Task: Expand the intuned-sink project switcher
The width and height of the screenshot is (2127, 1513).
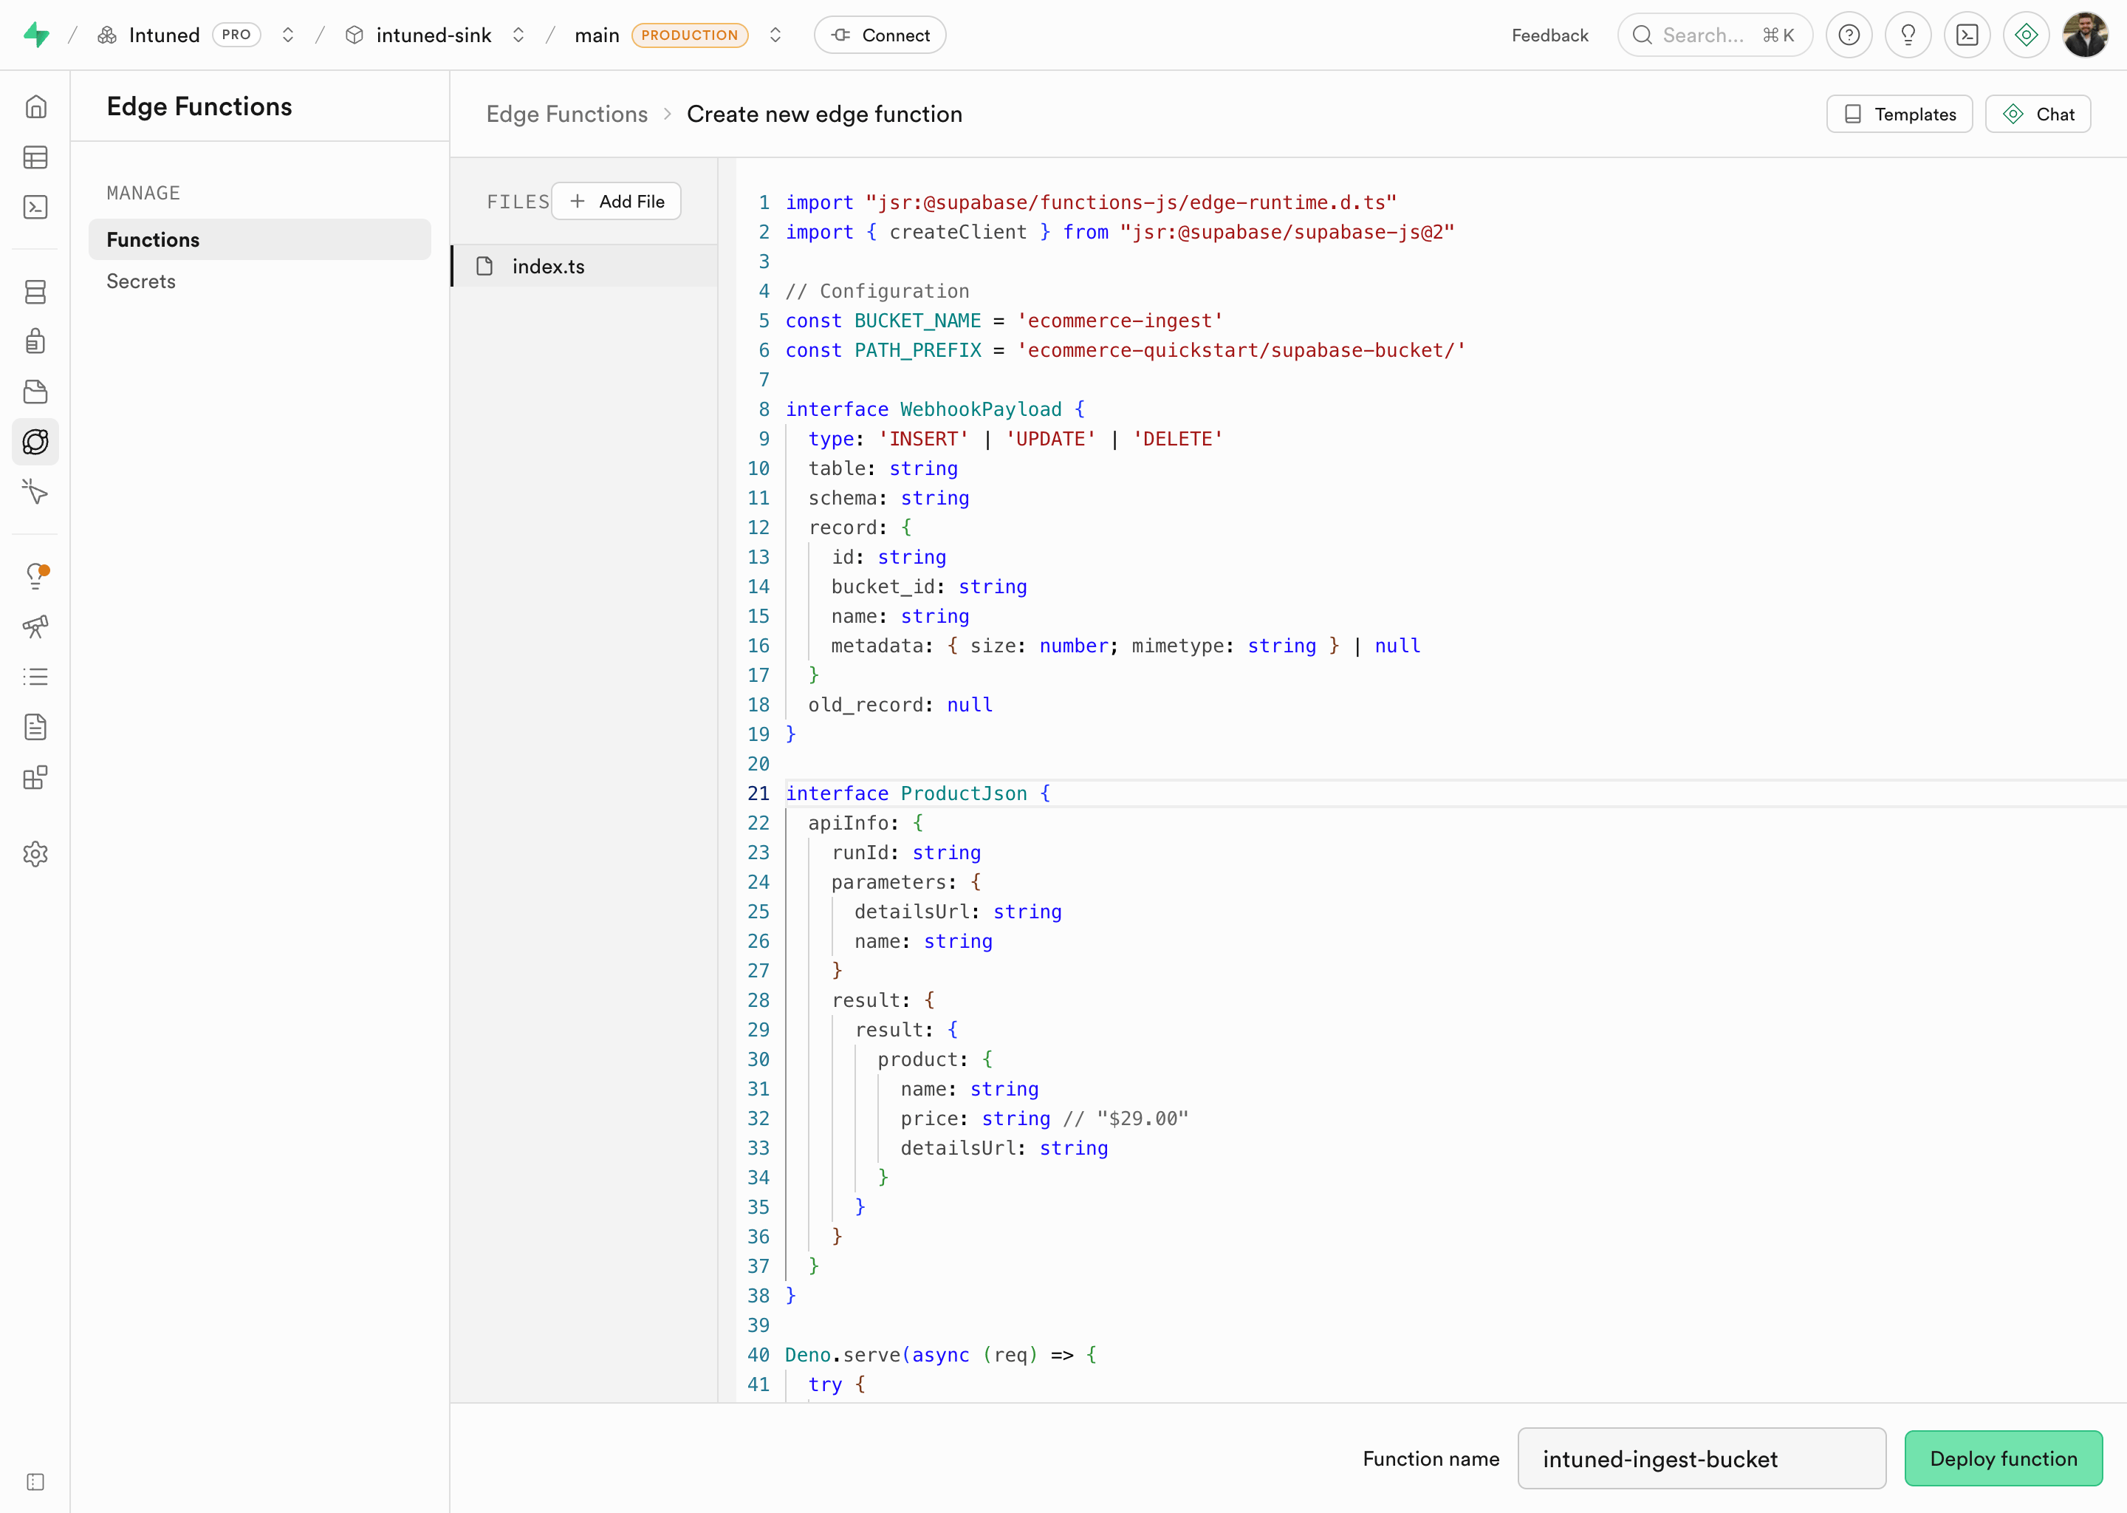Action: 518,35
